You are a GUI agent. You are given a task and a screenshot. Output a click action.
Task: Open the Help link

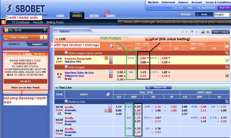190,8
